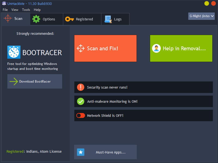This screenshot has height=163, width=218.
Task: Open the View menu
Action: (15, 10)
